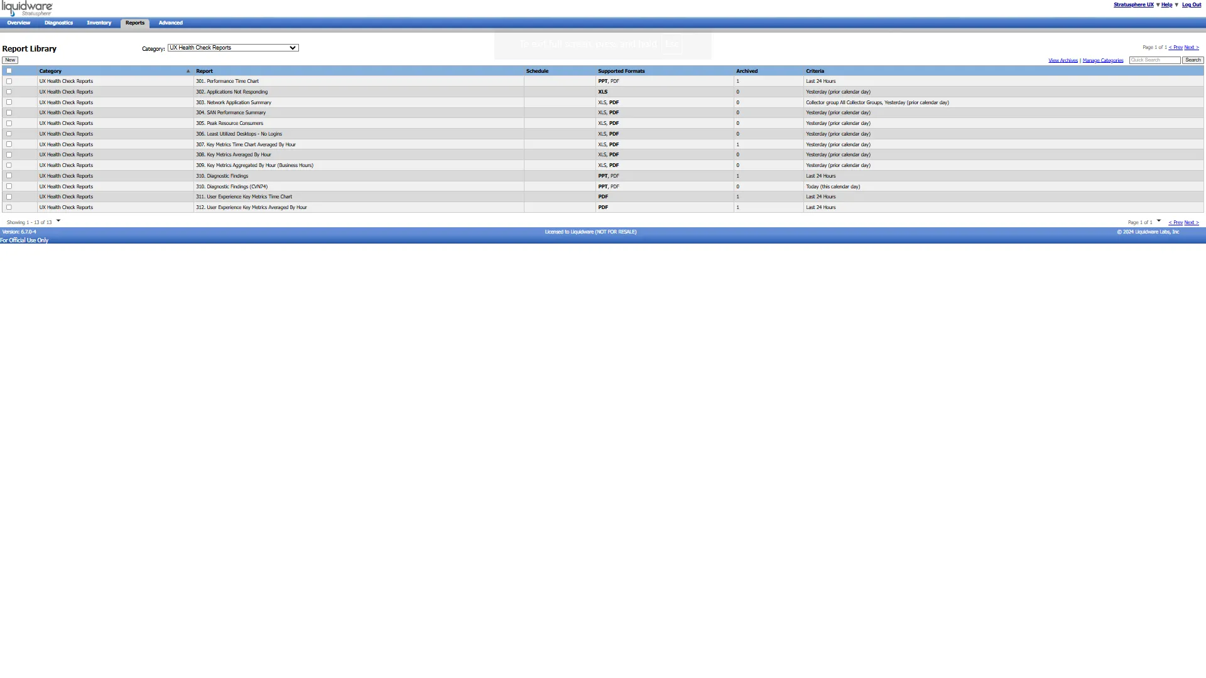Click the Stratusphere UX link
Viewport: 1206px width, 678px height.
click(x=1134, y=5)
